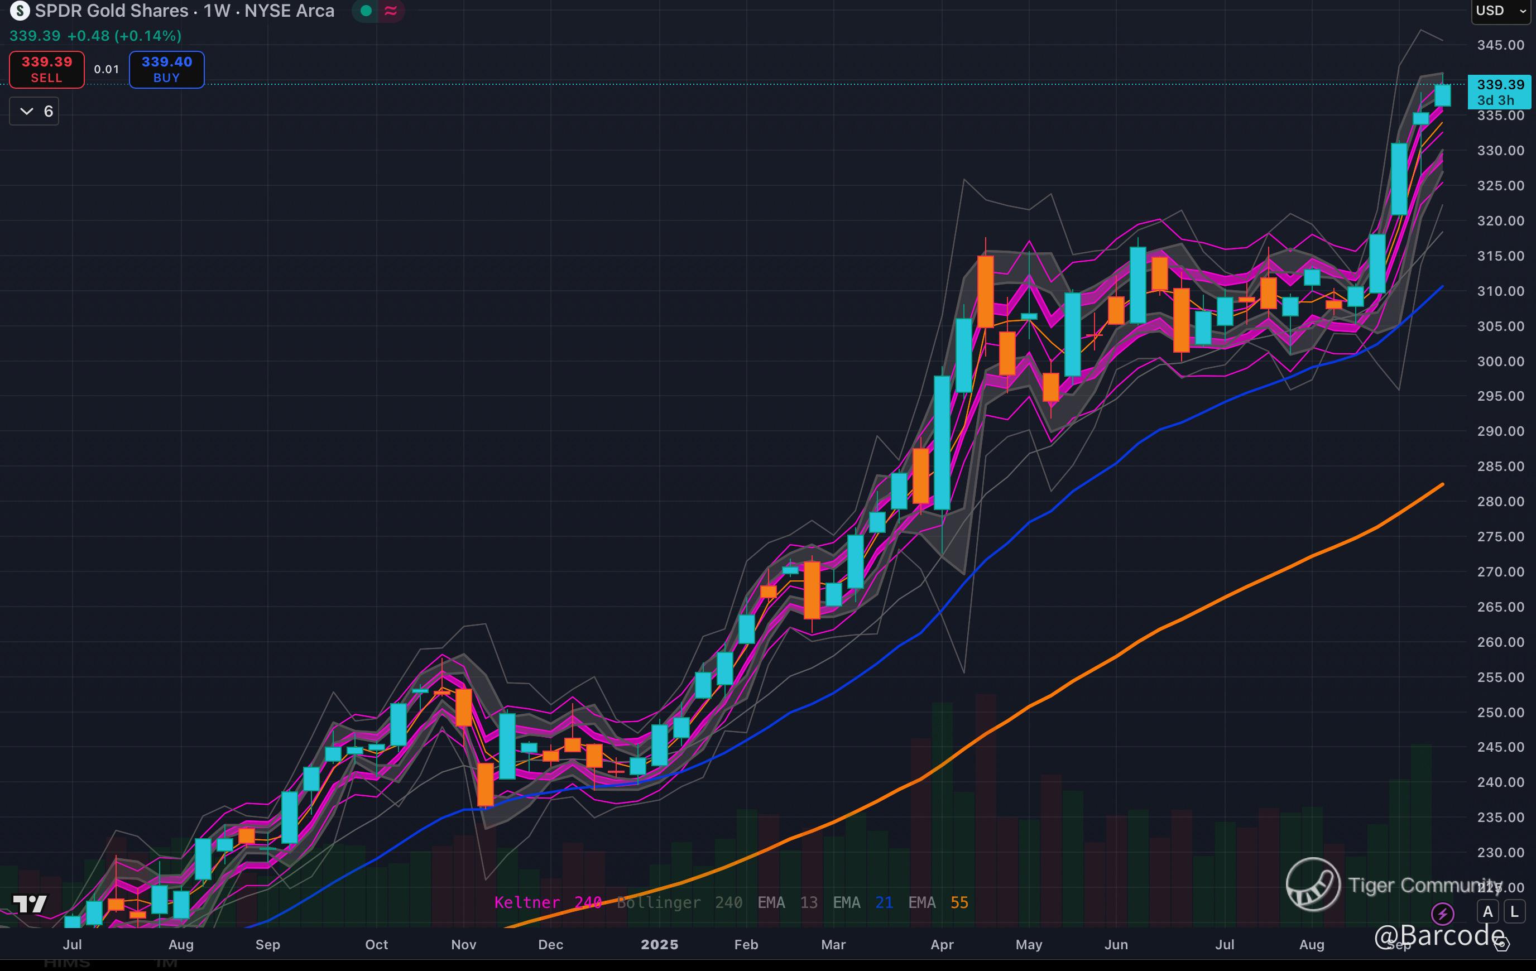This screenshot has width=1536, height=971.
Task: Open chart settings hexagon gear icon
Action: 1502,944
